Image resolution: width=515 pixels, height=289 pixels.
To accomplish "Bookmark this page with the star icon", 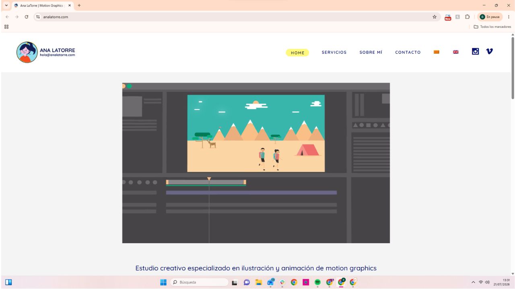I will coord(435,17).
